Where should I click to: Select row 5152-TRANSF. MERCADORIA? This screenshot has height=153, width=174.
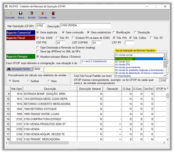tap(86, 139)
